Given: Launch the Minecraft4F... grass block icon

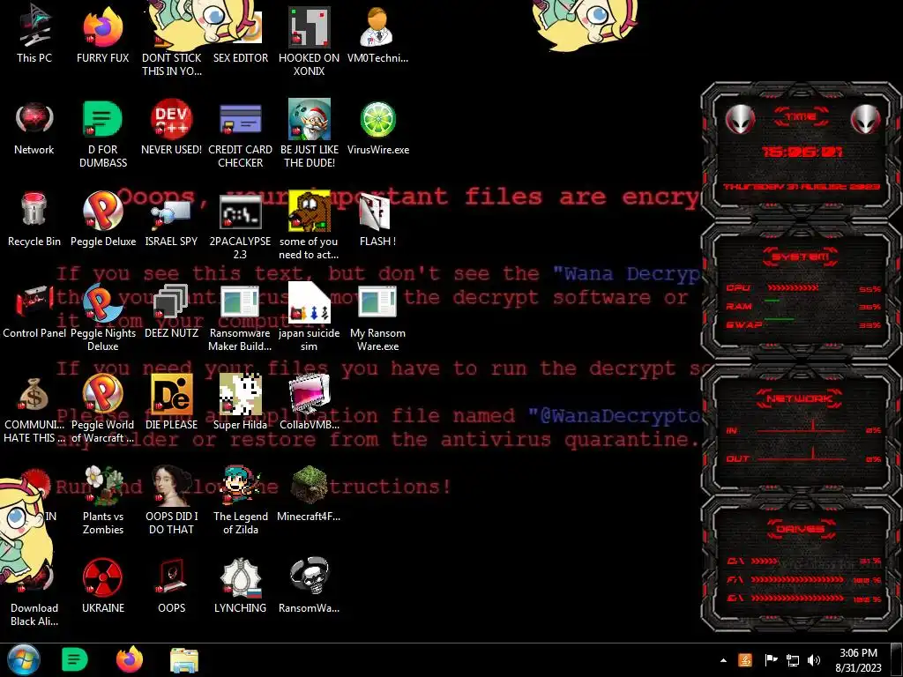Looking at the screenshot, I should tap(309, 494).
